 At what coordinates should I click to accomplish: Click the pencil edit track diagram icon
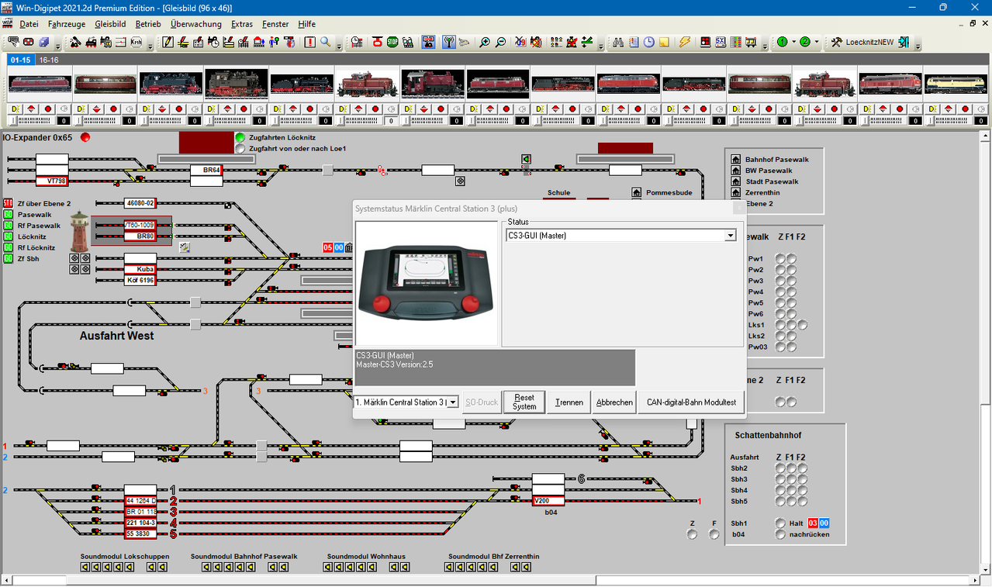pos(168,42)
